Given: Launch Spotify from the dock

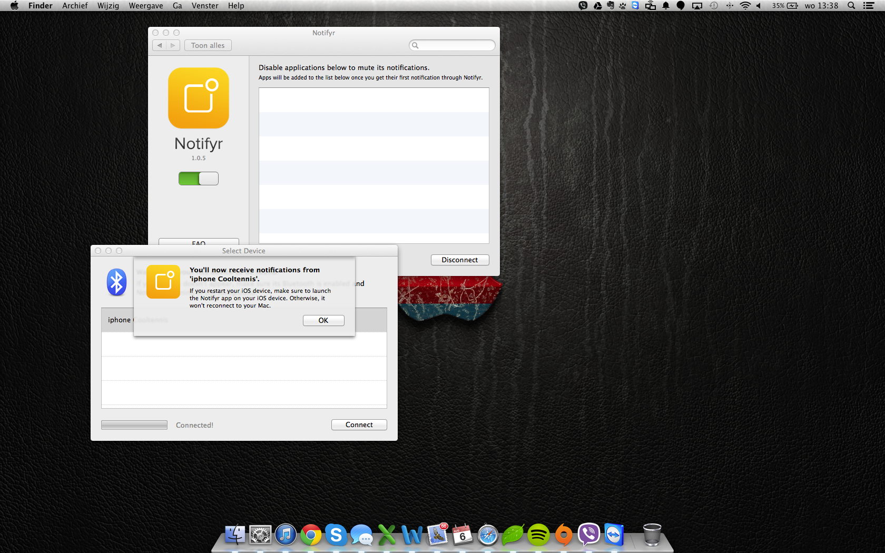Looking at the screenshot, I should 538,535.
